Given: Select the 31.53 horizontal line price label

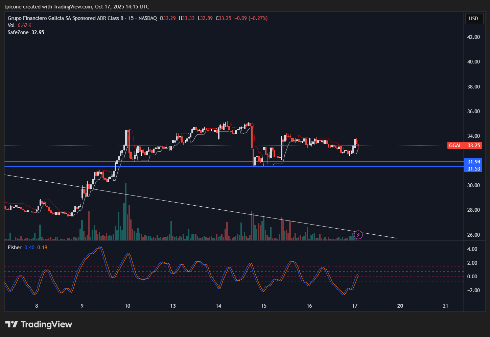Looking at the screenshot, I should tap(473, 169).
